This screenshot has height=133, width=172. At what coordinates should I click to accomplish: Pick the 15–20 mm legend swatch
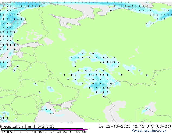42,129
